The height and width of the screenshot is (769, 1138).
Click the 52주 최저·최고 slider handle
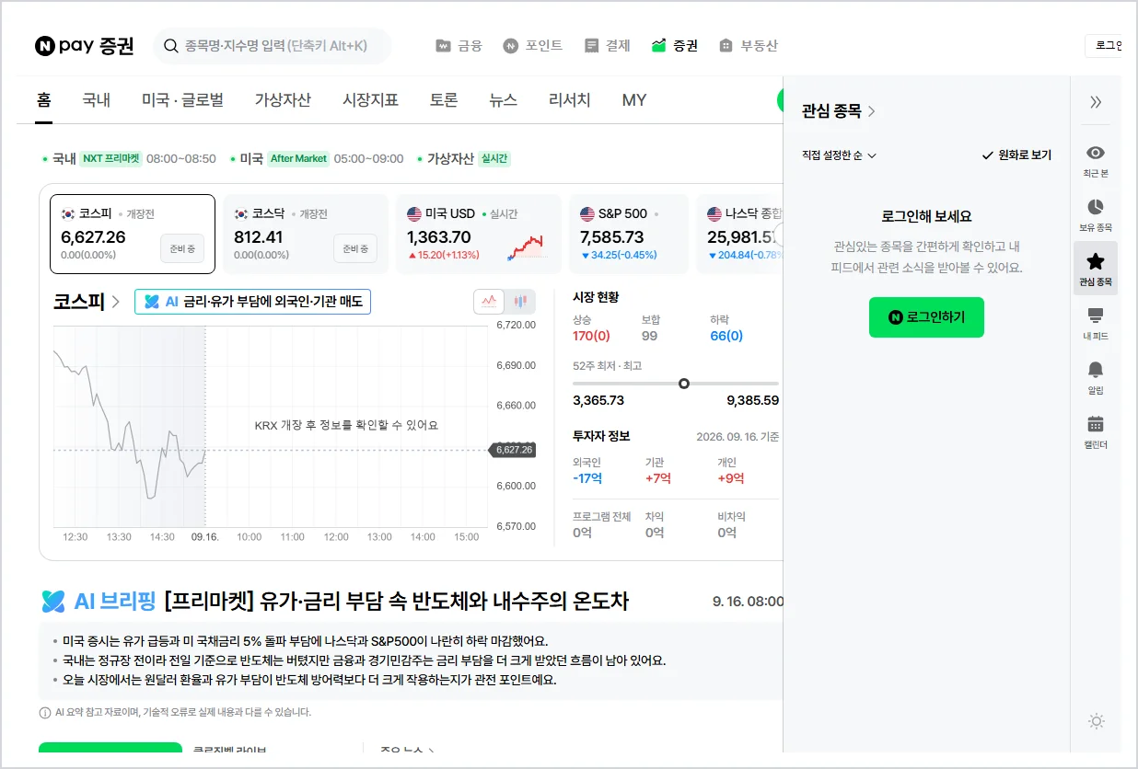[683, 384]
